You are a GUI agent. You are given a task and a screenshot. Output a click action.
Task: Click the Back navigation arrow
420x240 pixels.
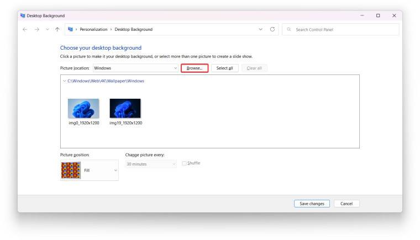click(x=25, y=29)
